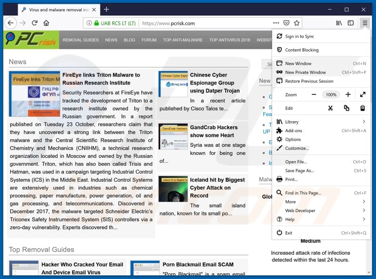Open the FORUM nav link
This screenshot has height=279, width=376.
[149, 40]
